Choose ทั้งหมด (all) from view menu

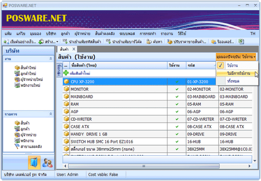233,80
